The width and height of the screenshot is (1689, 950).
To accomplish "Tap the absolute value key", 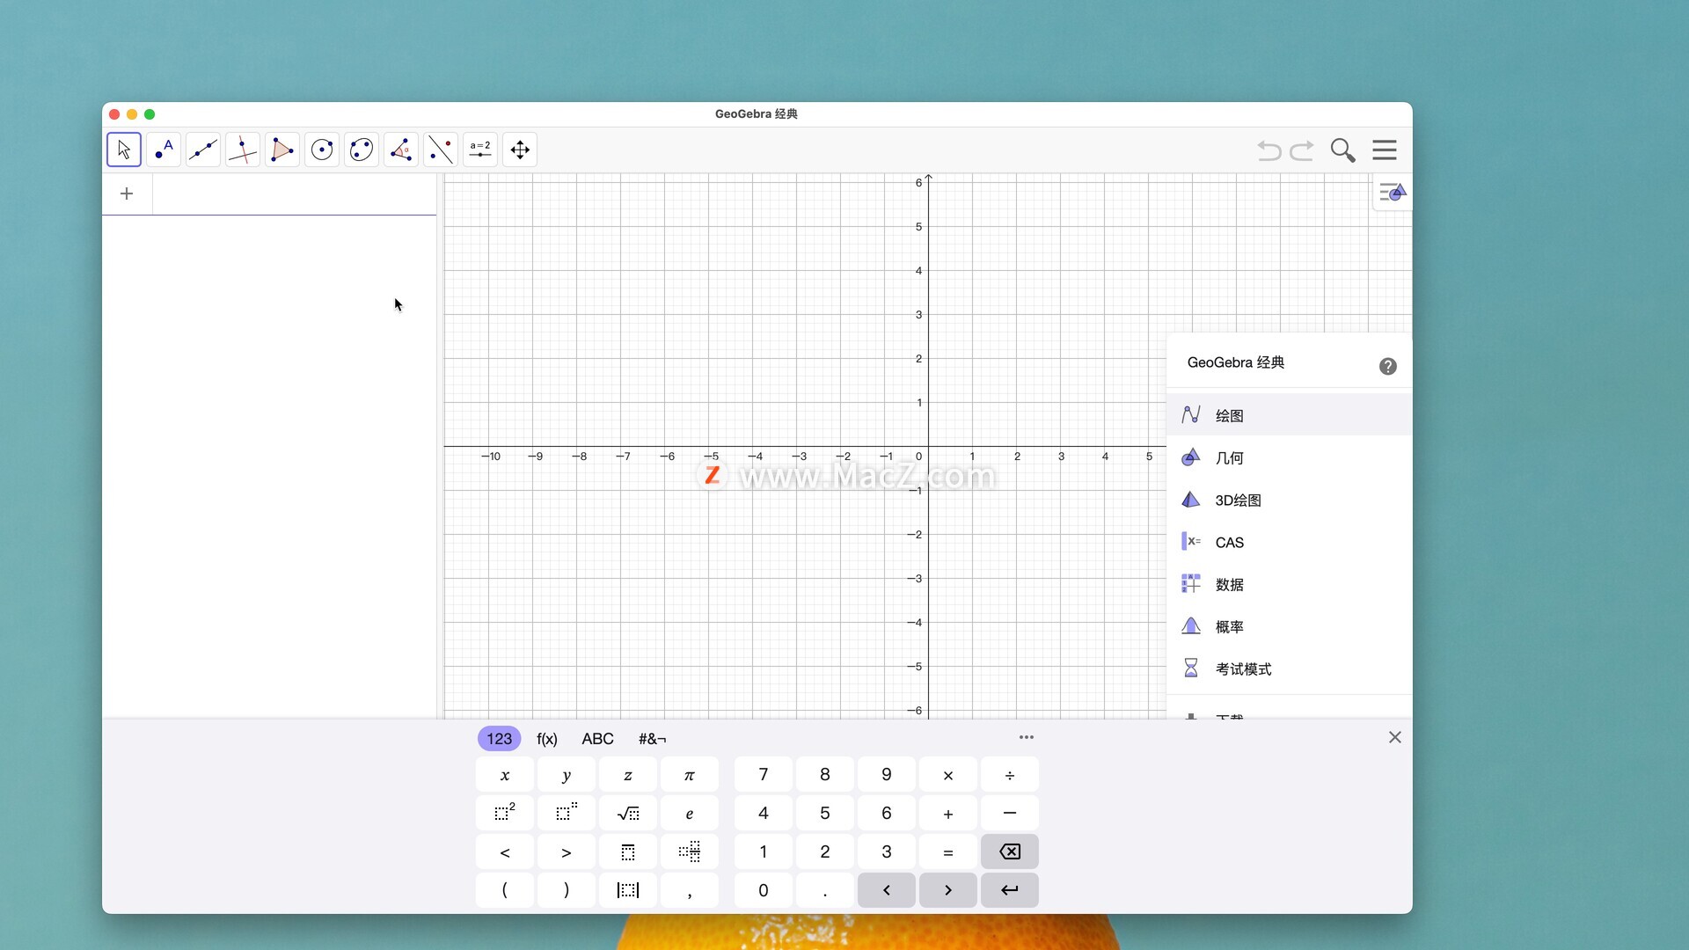I will 628,890.
